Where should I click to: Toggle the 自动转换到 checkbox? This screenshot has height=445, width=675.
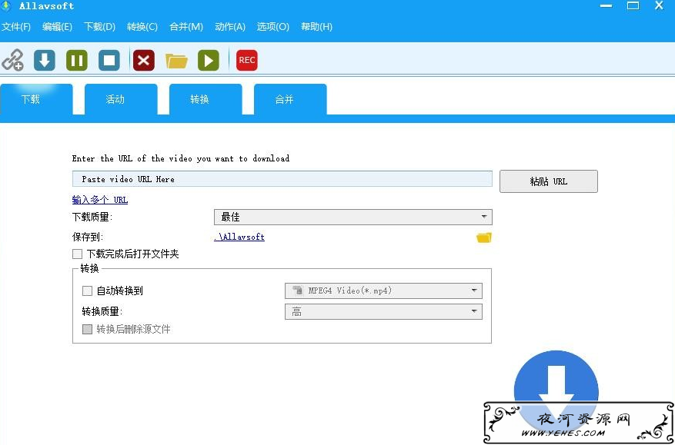pos(88,291)
